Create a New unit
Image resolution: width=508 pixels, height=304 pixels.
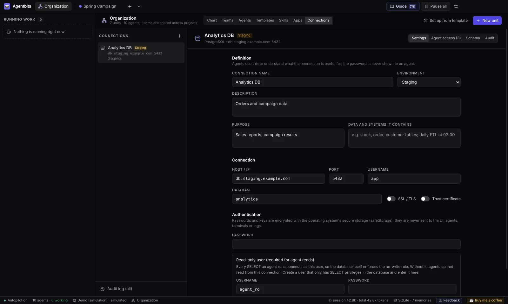click(487, 21)
